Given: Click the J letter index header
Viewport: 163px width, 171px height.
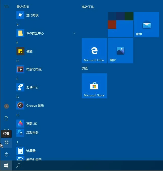Looking at the screenshot, I should click(x=17, y=142).
